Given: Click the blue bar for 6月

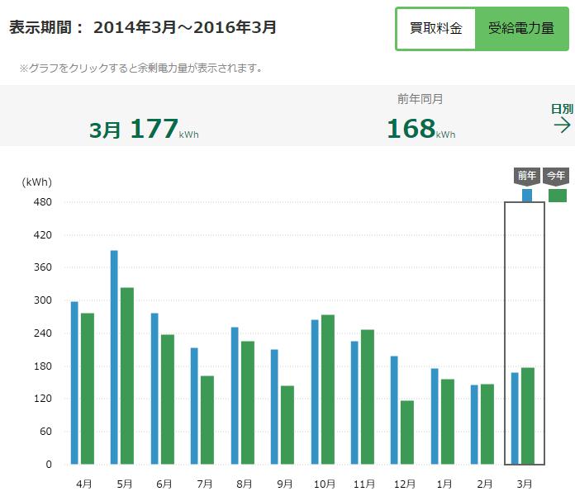Looking at the screenshot, I should (x=154, y=388).
